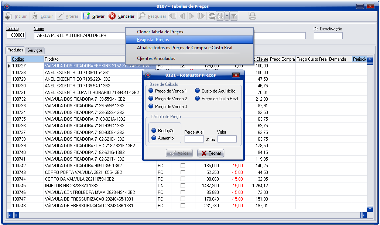Tick the checkbox on row 100745
Image resolution: width=380 pixels, height=225 pixels.
183,186
